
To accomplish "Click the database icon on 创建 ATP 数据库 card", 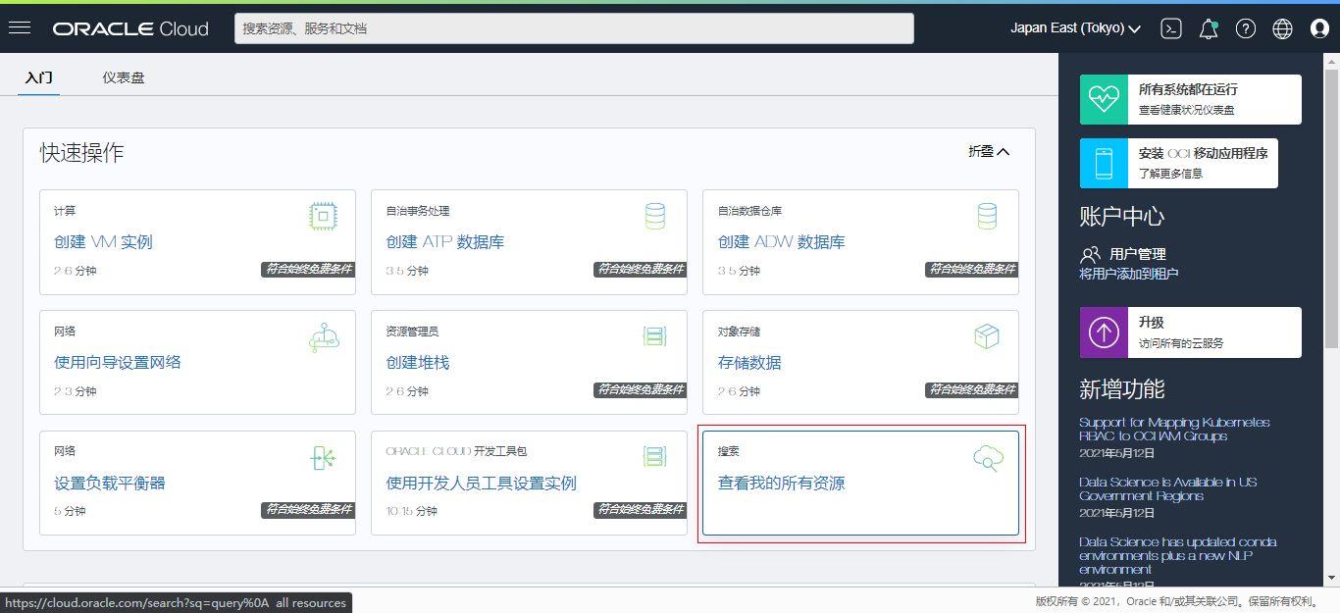I will [x=654, y=216].
